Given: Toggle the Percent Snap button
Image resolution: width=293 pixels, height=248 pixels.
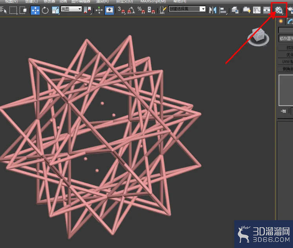Looking at the screenshot, I should [x=141, y=10].
